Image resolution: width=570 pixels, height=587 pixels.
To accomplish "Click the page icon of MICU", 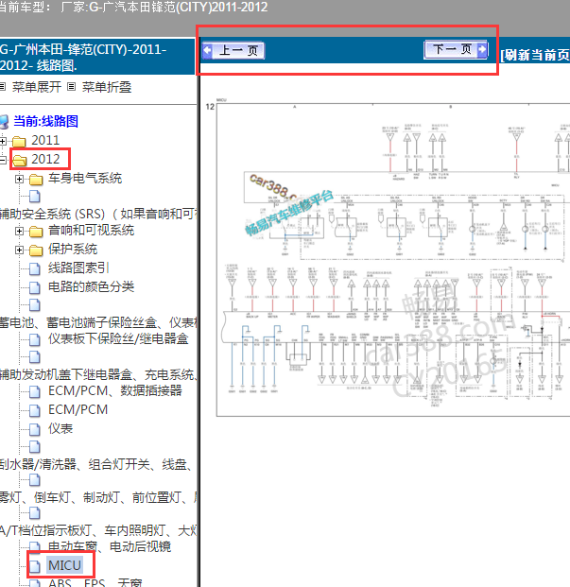I will 35,566.
